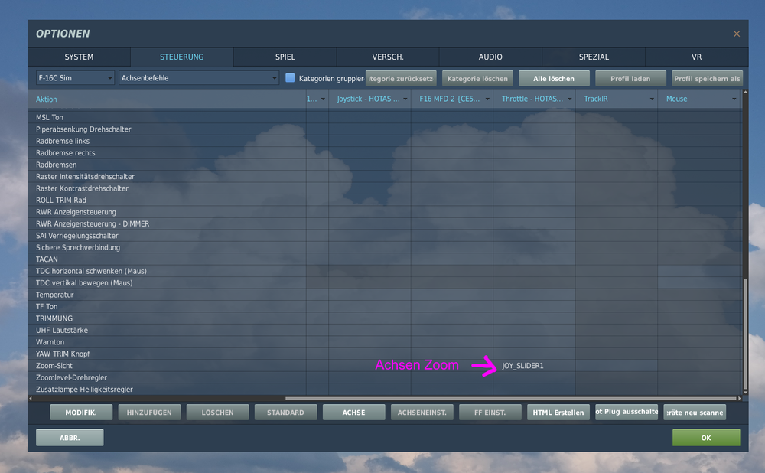Open axis settings via ACHSENEINST.

422,412
